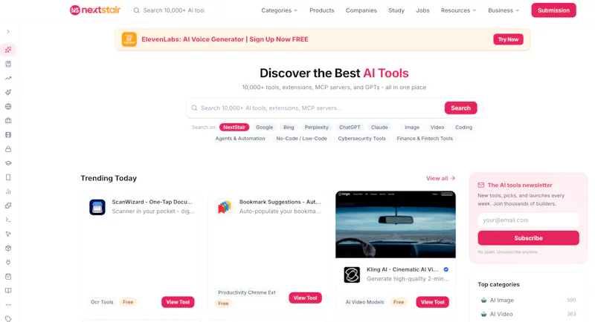This screenshot has width=595, height=322.
Task: Open AI Image top category
Action: point(528,300)
